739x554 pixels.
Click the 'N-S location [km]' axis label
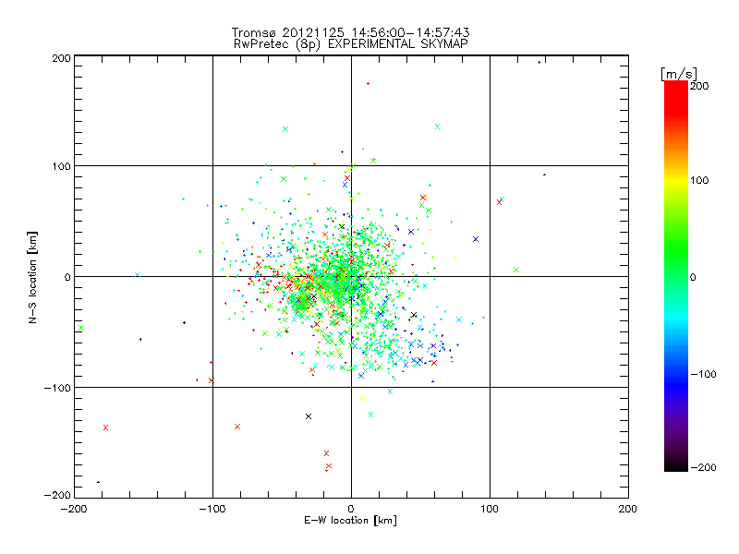click(x=32, y=278)
